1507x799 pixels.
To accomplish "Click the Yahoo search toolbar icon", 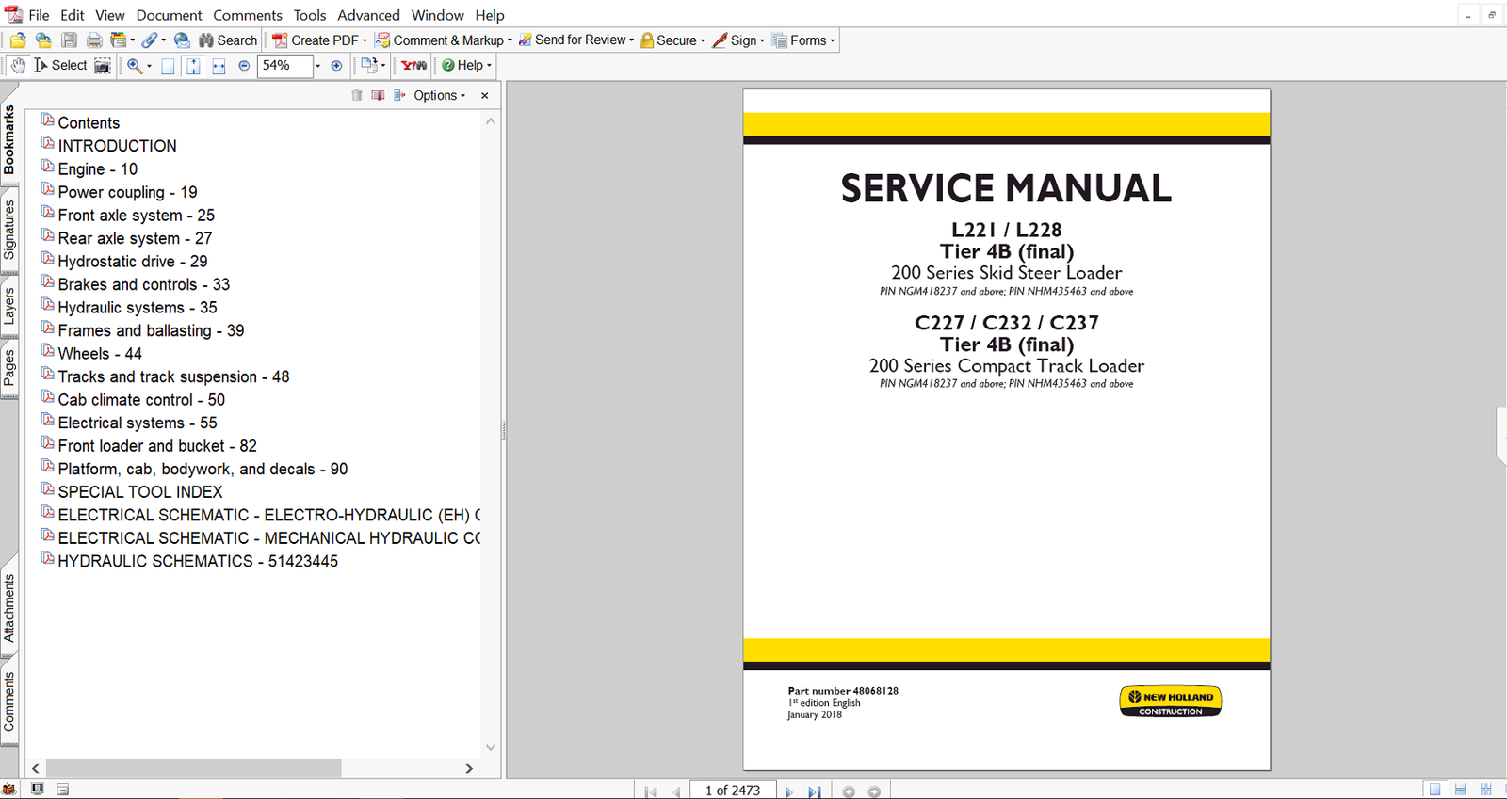I will click(x=413, y=66).
